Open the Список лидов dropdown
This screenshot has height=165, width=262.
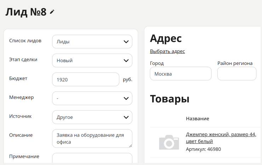click(92, 42)
